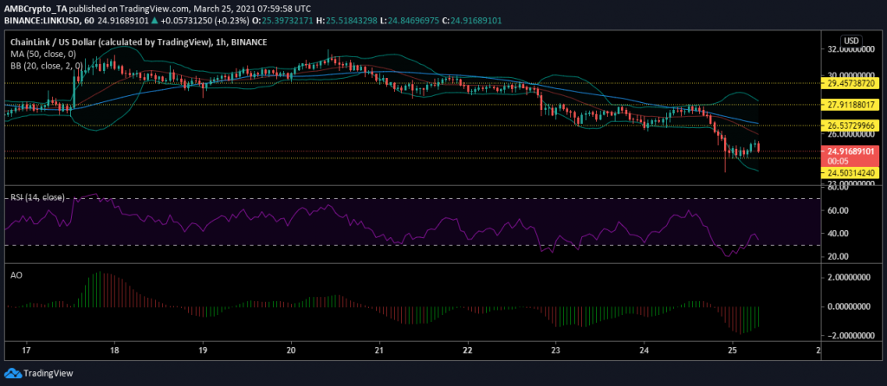This screenshot has height=386, width=887.
Task: Open the TradingView text link at bottom
Action: tap(48, 374)
